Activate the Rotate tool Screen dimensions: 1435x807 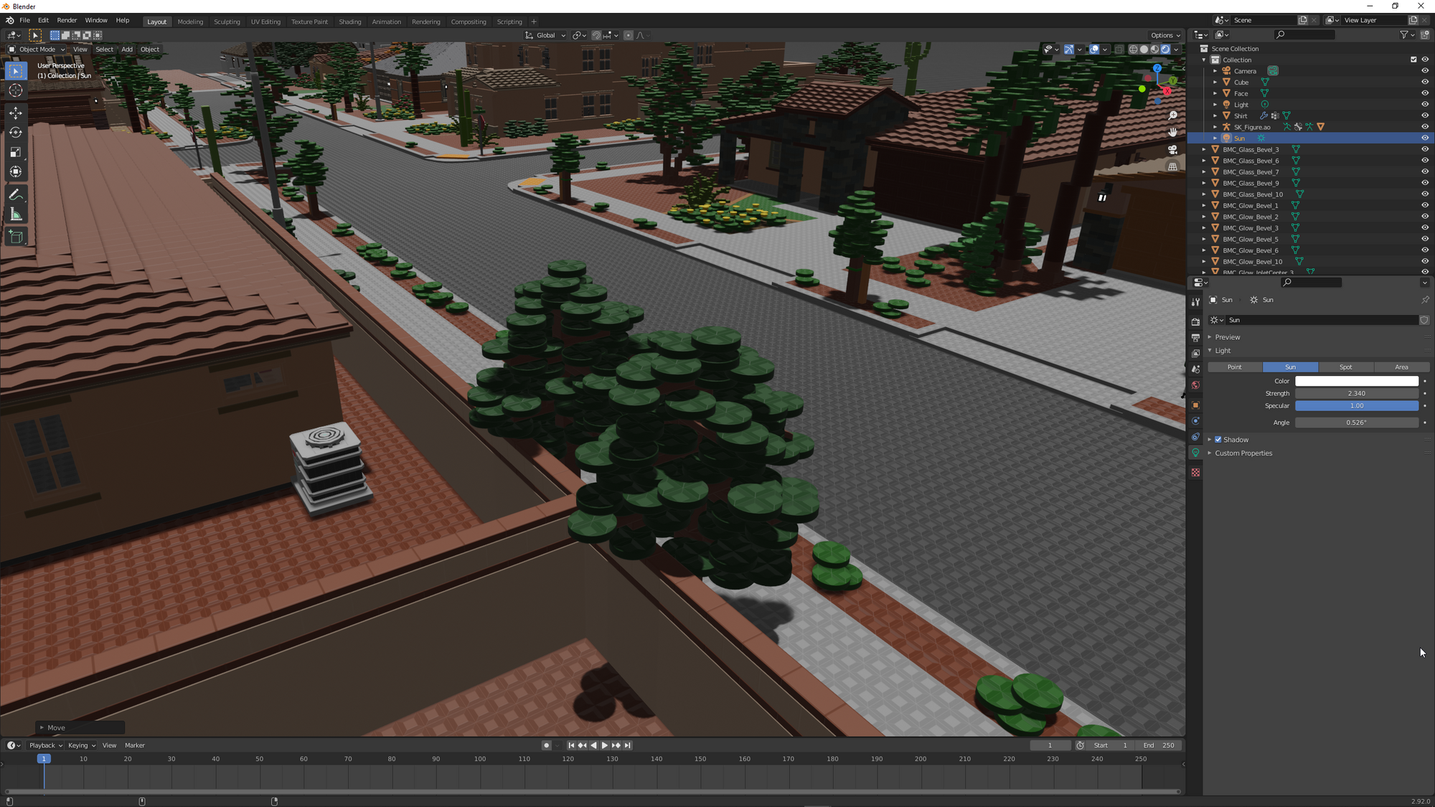click(16, 132)
